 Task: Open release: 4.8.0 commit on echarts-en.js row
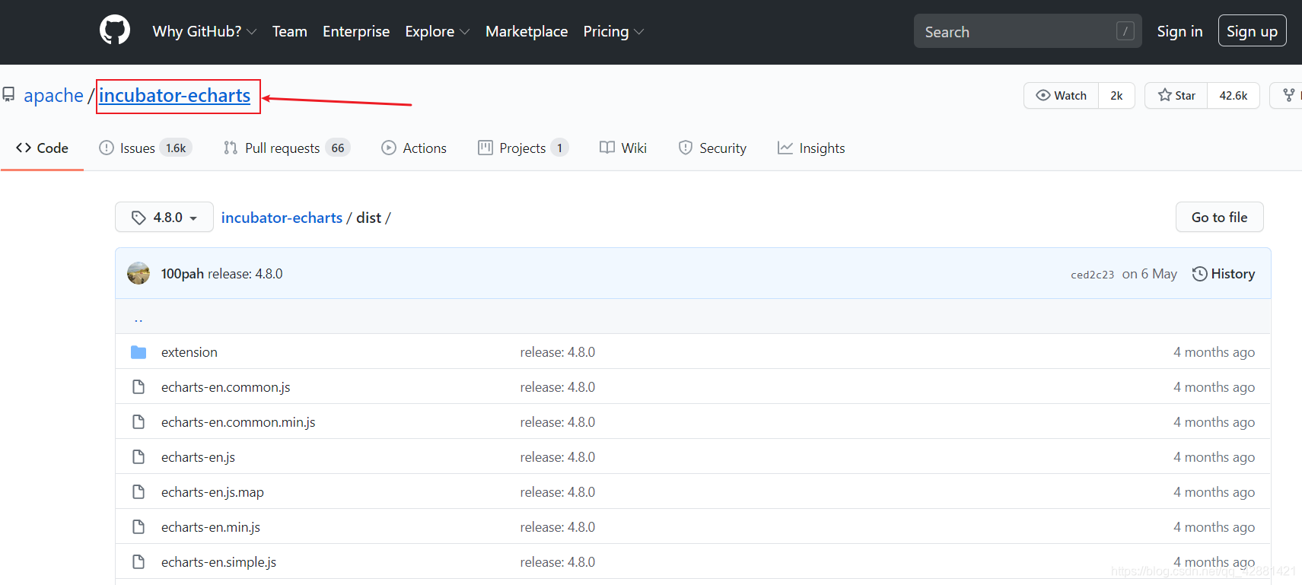(558, 457)
